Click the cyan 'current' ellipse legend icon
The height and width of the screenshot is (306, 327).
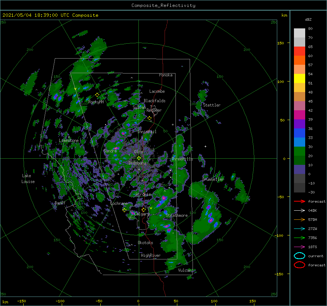299,256
